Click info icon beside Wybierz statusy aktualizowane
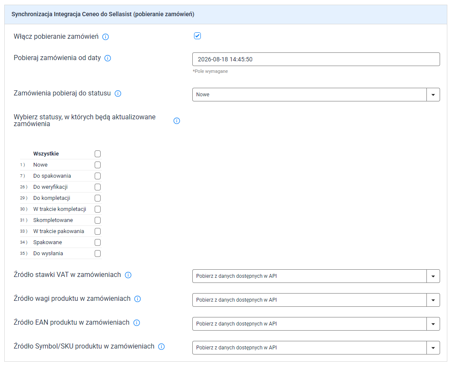Screen dimensions: 452x366 click(x=177, y=121)
